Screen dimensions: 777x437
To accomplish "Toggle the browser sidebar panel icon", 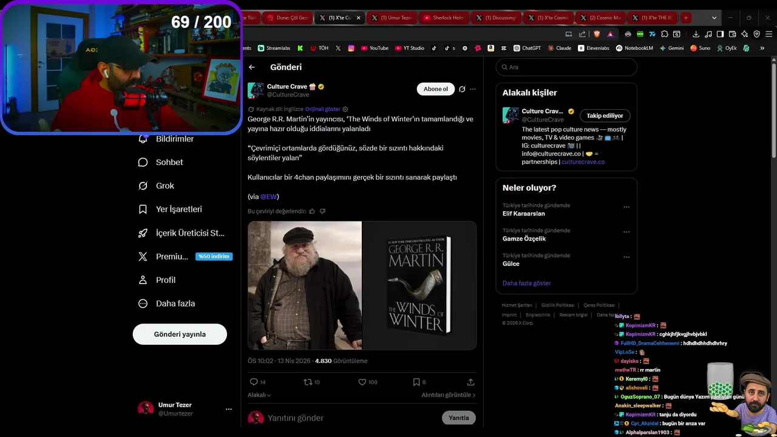I will click(x=720, y=34).
